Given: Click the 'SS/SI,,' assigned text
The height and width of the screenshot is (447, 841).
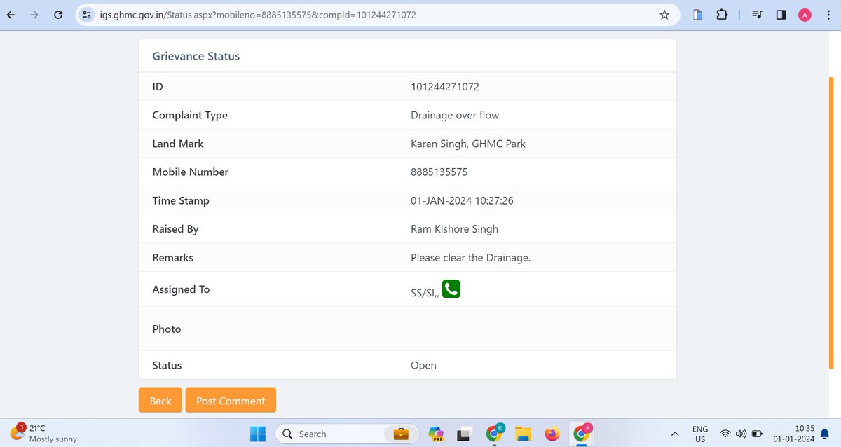Looking at the screenshot, I should (425, 293).
